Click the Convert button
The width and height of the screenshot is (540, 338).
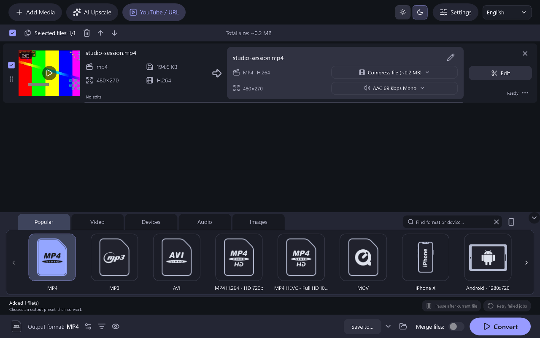coord(500,327)
